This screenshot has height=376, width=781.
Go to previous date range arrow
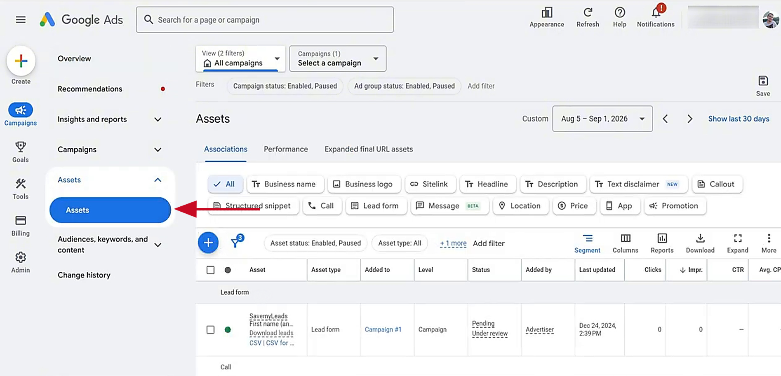665,119
